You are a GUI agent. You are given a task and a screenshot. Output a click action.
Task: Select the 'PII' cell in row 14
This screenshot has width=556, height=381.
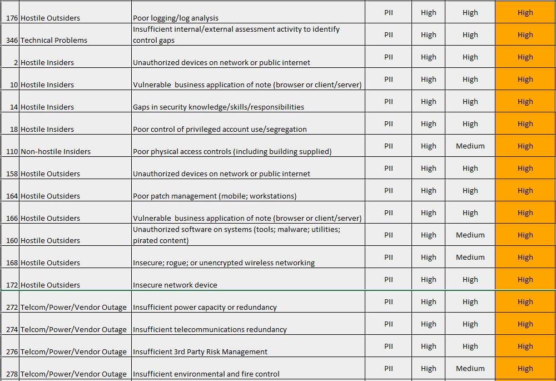[x=389, y=101]
